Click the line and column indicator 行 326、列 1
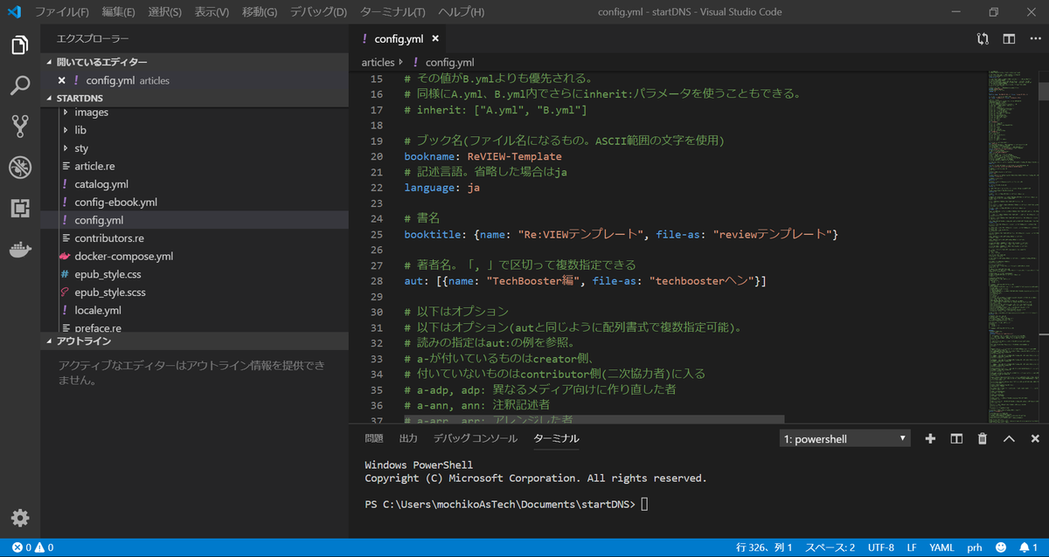The image size is (1049, 557). click(x=765, y=548)
